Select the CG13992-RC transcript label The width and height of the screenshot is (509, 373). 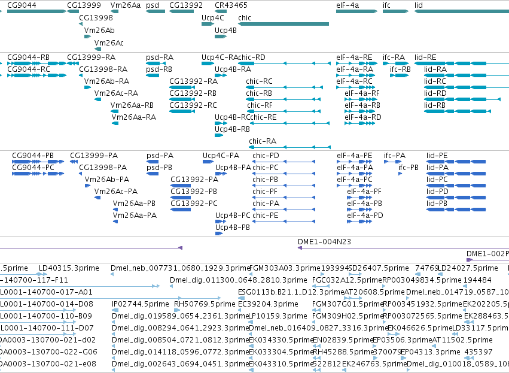point(193,105)
